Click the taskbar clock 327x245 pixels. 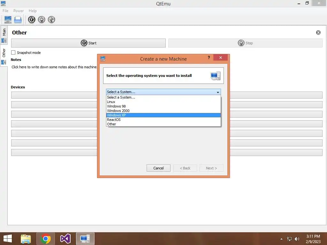click(313, 239)
